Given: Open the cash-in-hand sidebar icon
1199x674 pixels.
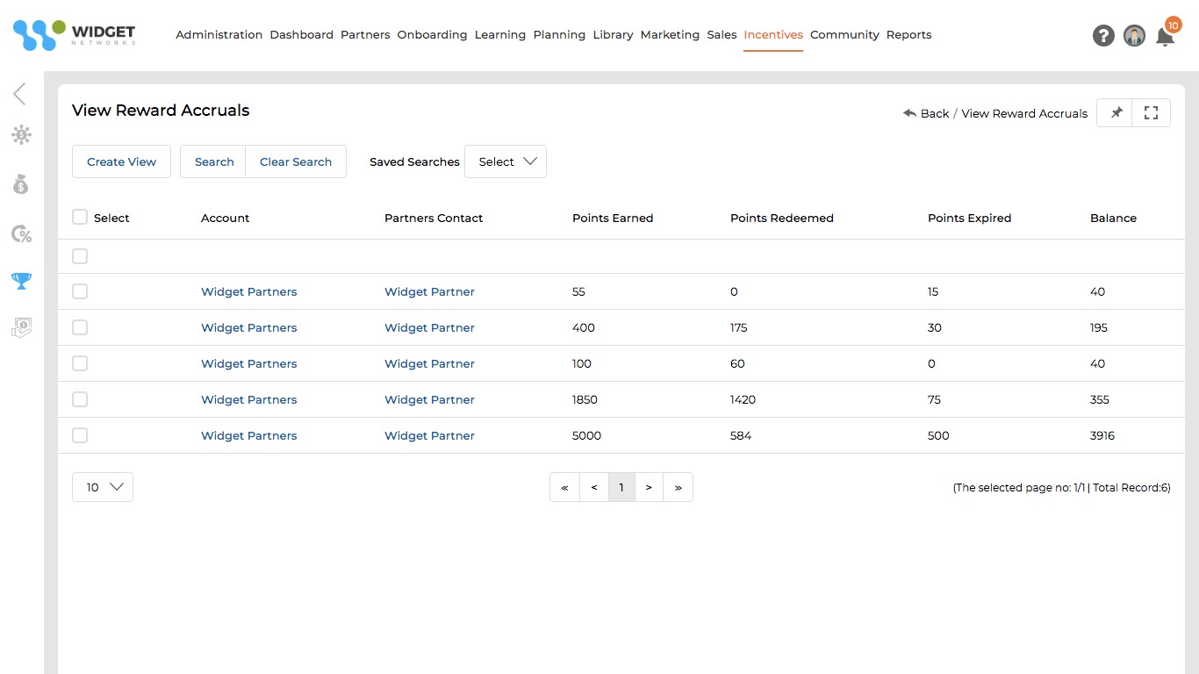Looking at the screenshot, I should (21, 328).
